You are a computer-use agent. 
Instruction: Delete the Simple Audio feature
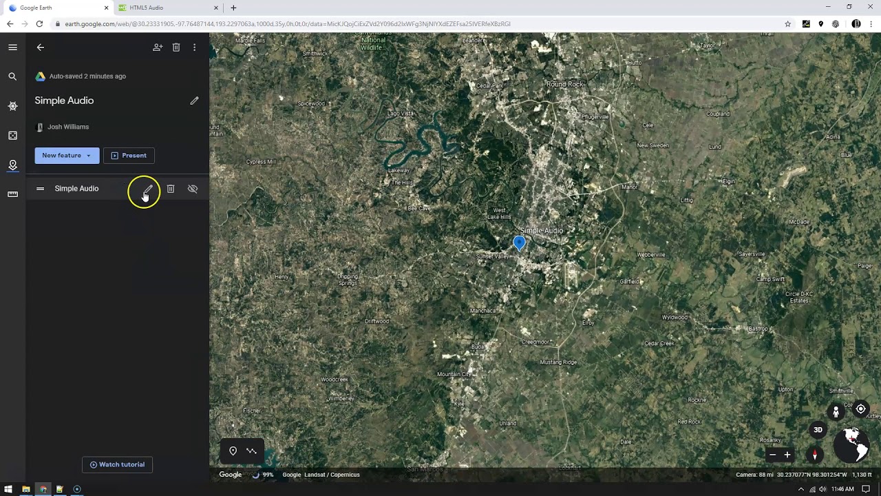point(171,189)
